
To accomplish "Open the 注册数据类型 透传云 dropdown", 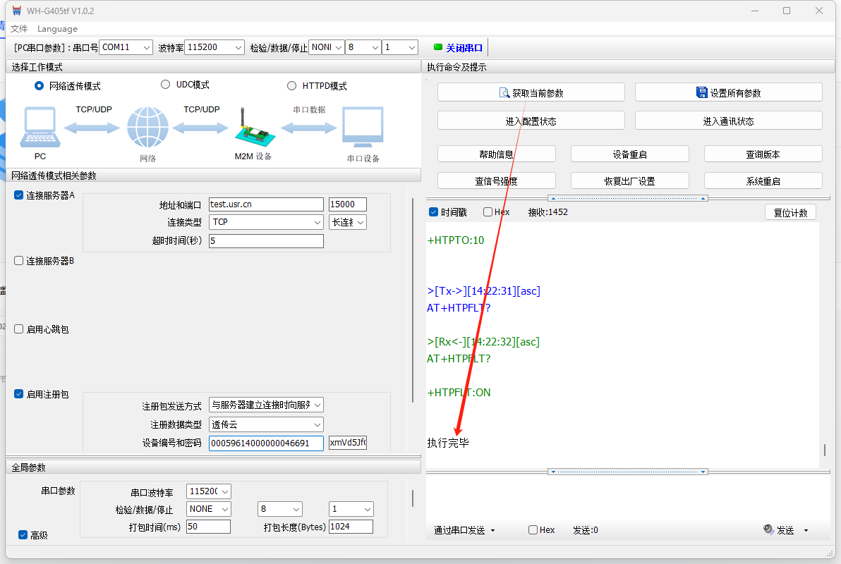I will point(266,424).
